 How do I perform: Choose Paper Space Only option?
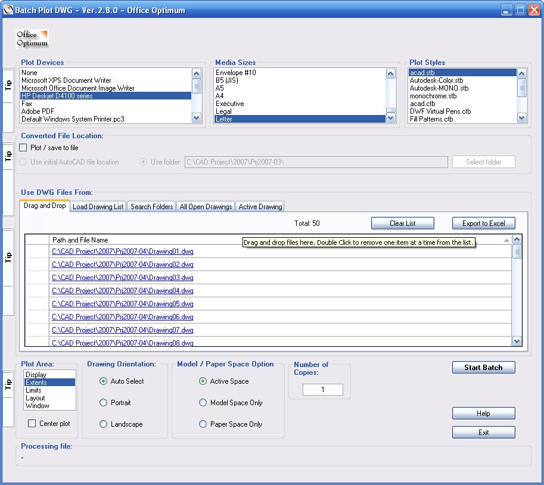click(x=203, y=424)
